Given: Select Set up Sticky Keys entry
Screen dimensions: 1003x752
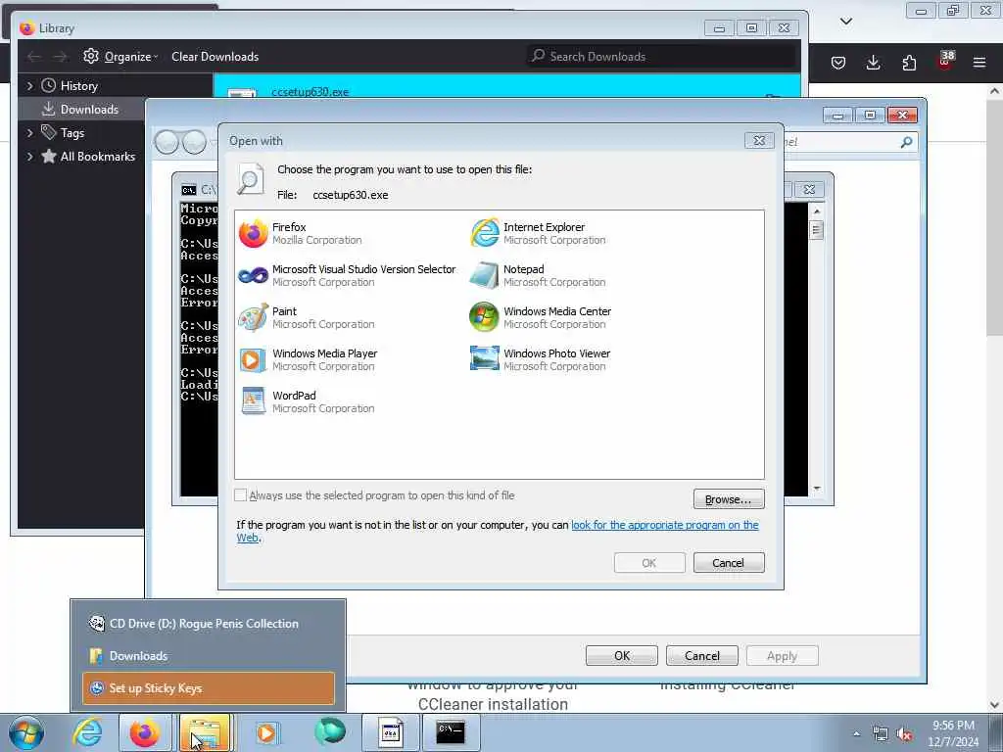Looking at the screenshot, I should click(208, 688).
